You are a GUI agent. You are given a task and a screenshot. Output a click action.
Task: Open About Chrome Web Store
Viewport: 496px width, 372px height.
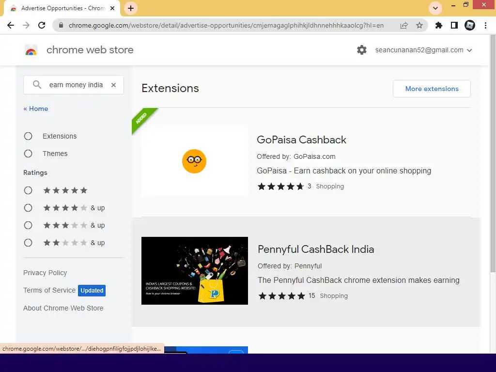click(63, 308)
